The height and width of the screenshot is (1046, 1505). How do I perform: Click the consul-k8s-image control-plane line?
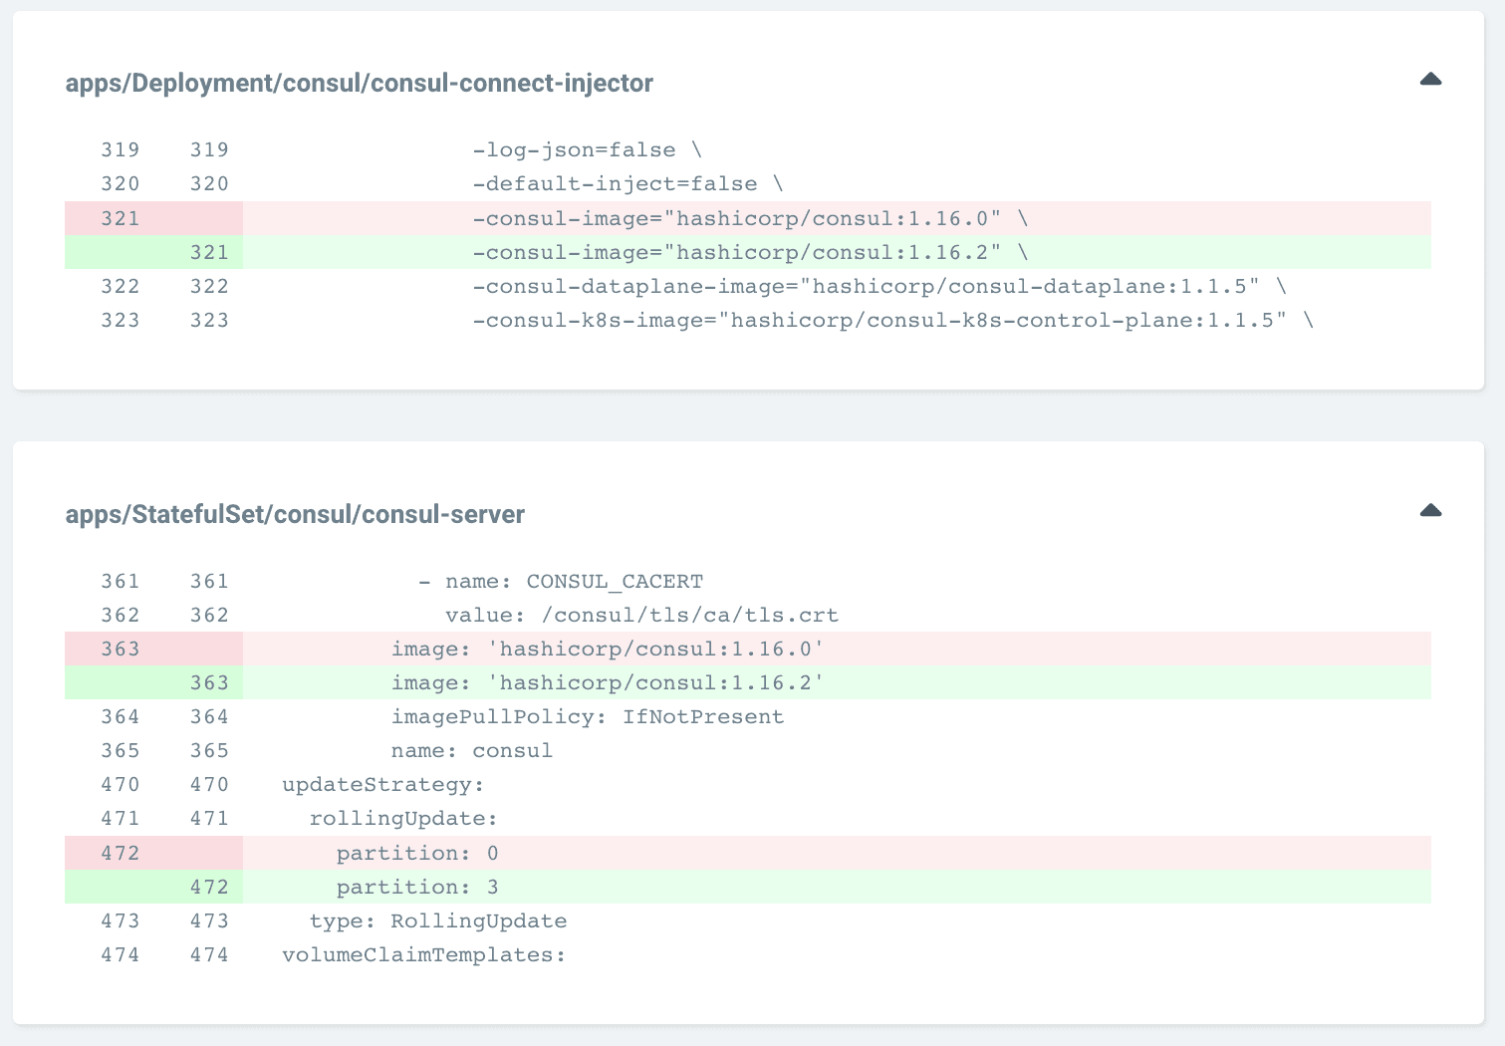pyautogui.click(x=892, y=321)
